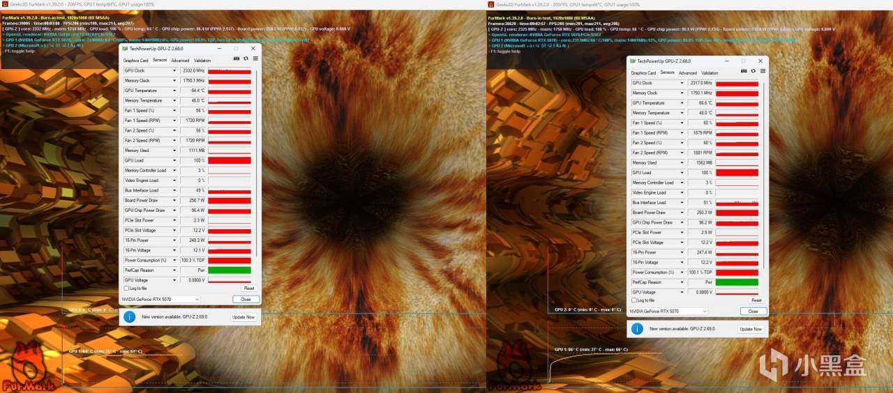
Task: Click refresh icon in GPU-Z showing 2317.0 MHz
Action: click(753, 71)
